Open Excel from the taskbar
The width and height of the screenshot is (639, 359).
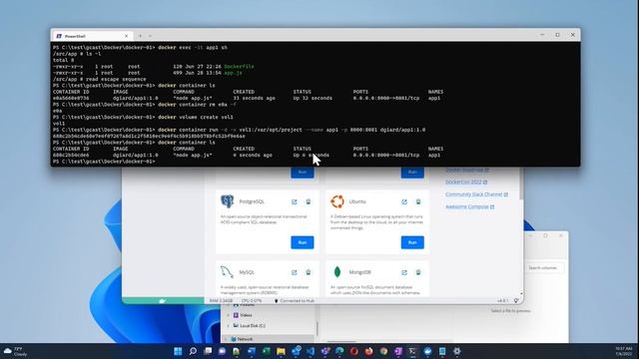267,351
